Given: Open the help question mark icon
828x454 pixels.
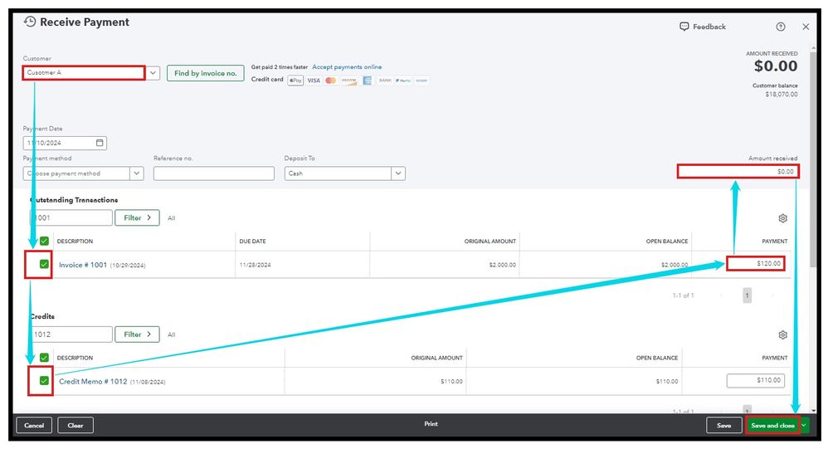Looking at the screenshot, I should pos(781,27).
